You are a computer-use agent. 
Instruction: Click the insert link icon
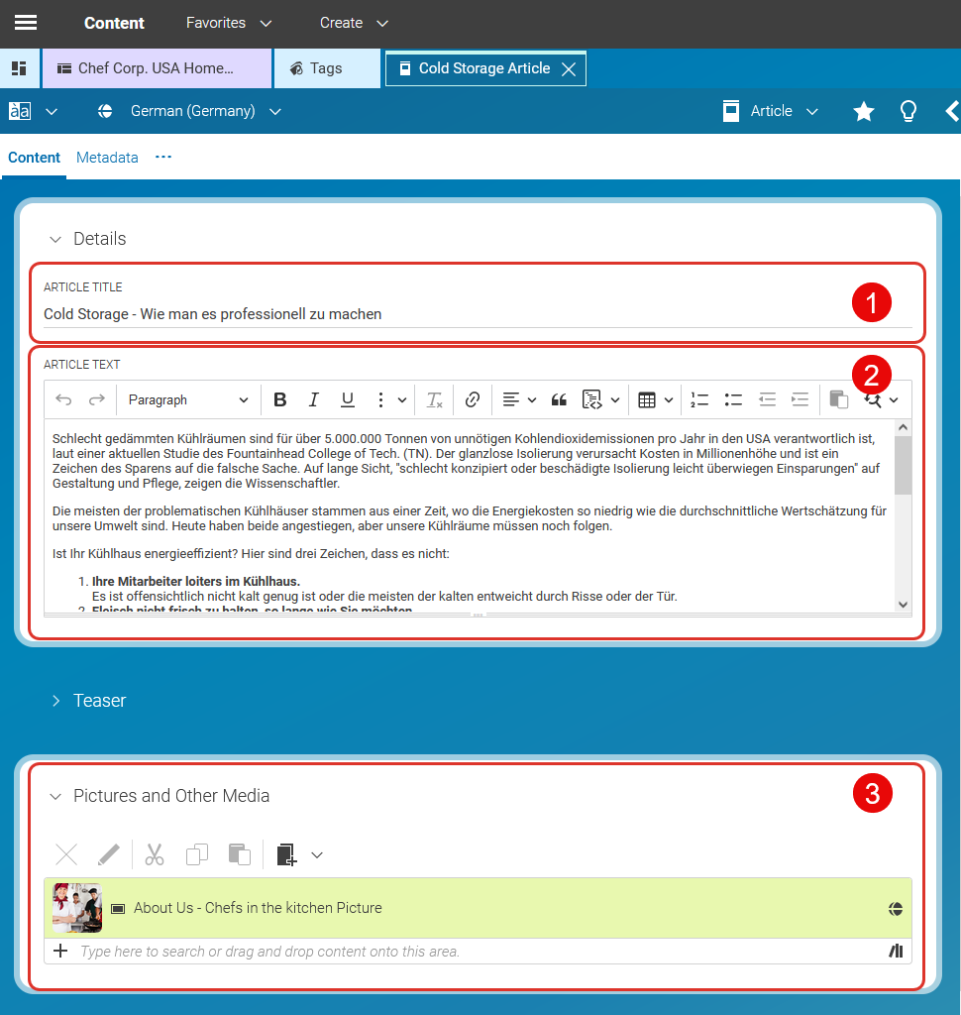point(473,398)
